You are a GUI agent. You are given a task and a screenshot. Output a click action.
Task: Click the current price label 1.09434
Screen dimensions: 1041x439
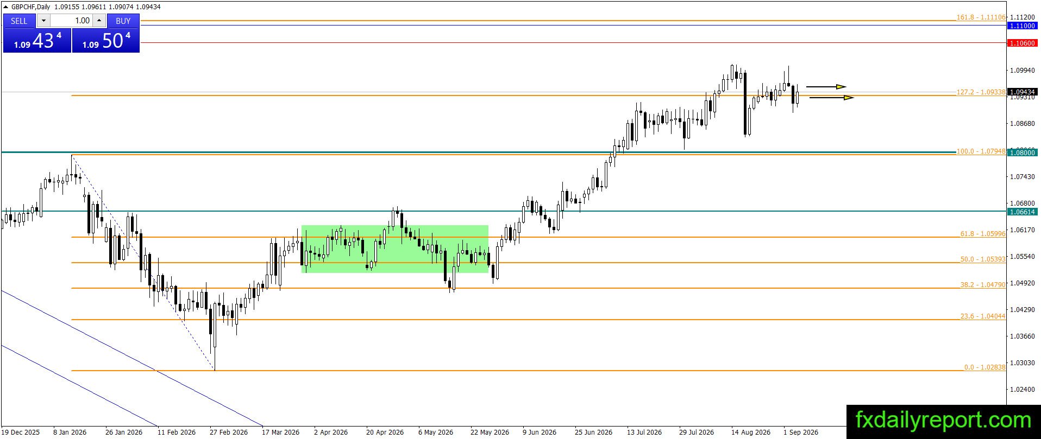[x=1022, y=92]
